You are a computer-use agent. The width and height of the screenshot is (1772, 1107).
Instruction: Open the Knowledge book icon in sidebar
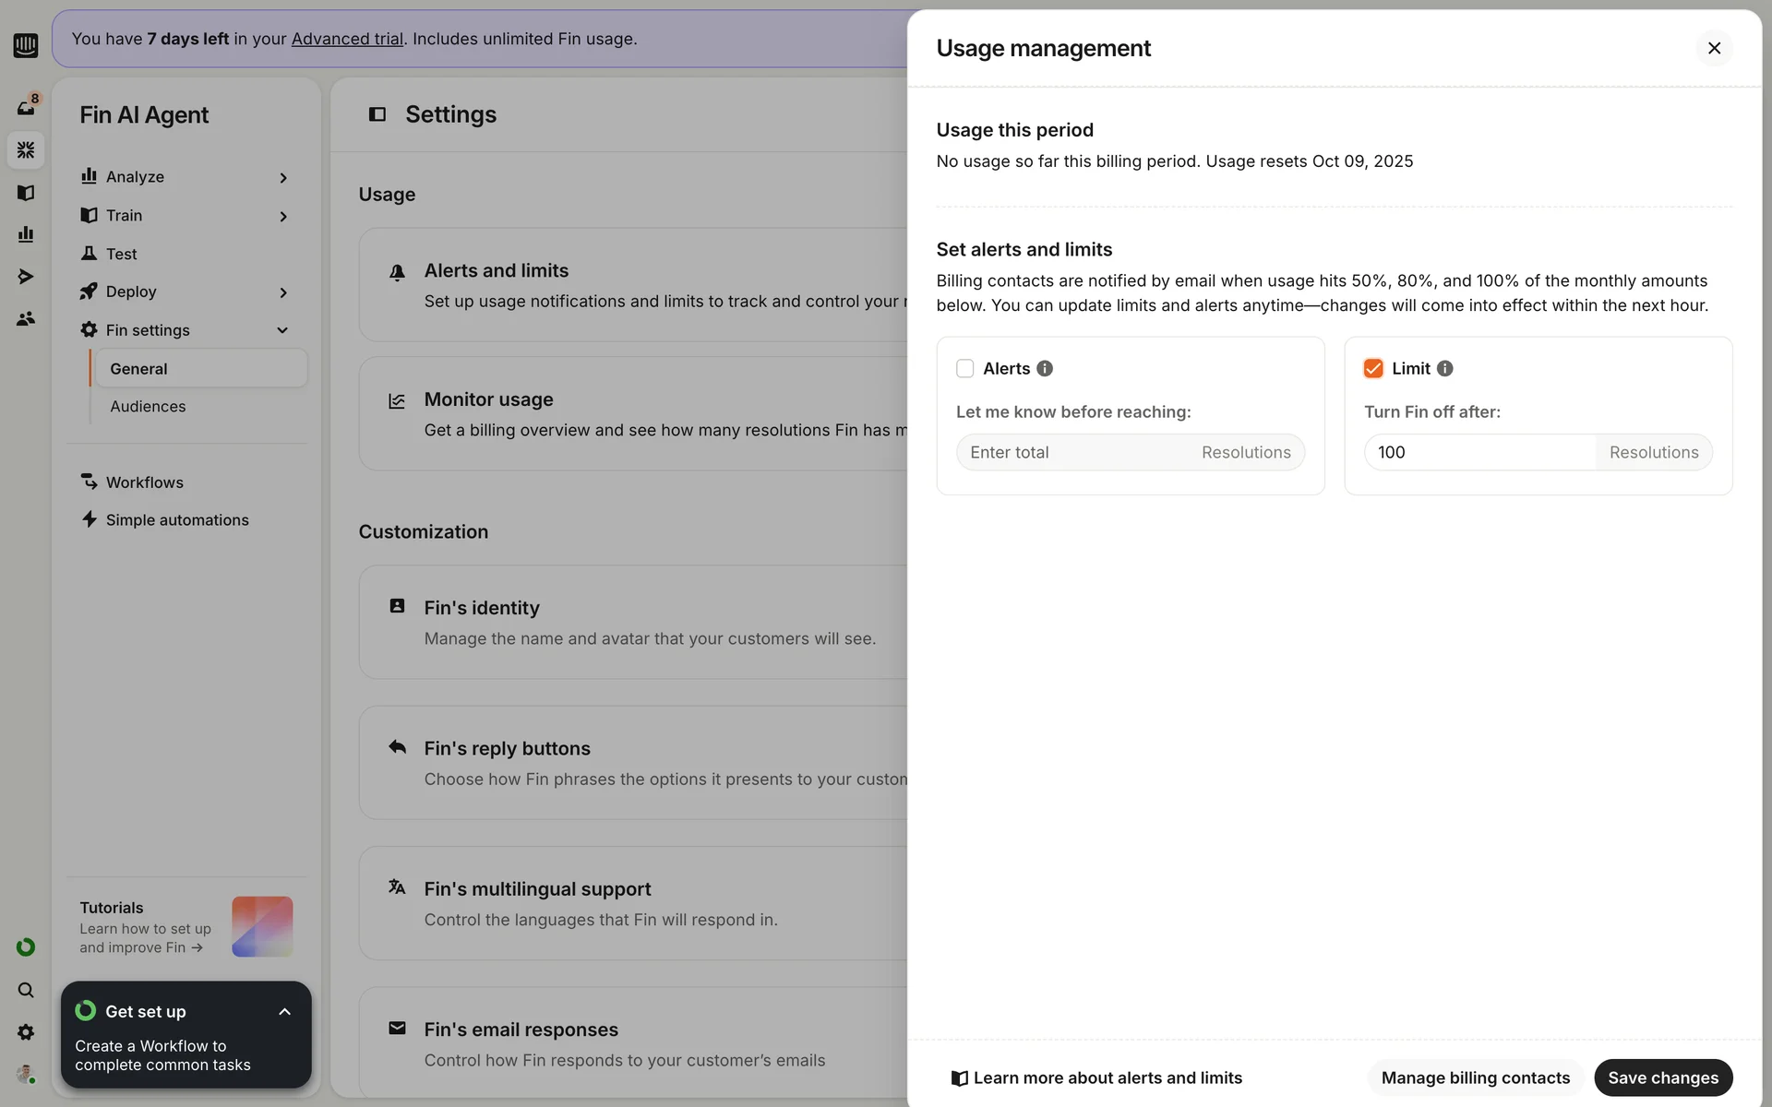pos(26,193)
